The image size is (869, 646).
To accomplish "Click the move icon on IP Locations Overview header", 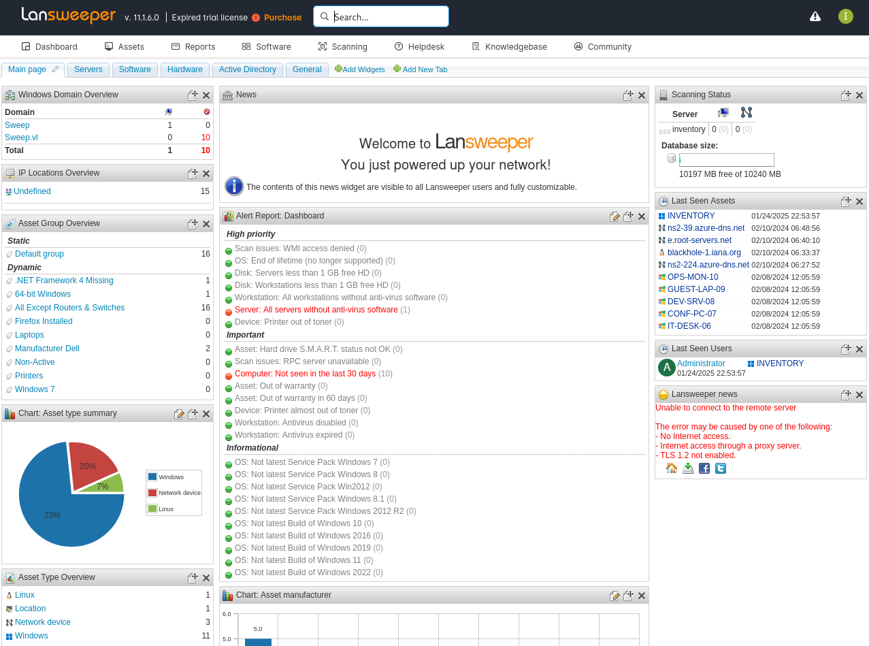I will pyautogui.click(x=193, y=174).
